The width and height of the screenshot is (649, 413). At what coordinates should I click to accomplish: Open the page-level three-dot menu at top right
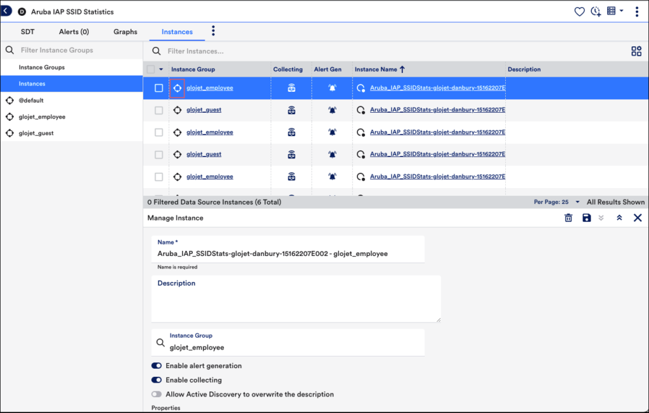636,11
